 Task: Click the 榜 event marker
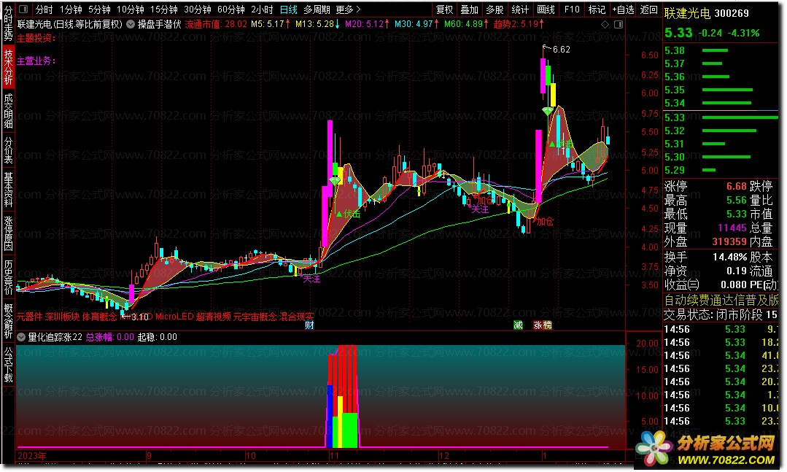[547, 325]
